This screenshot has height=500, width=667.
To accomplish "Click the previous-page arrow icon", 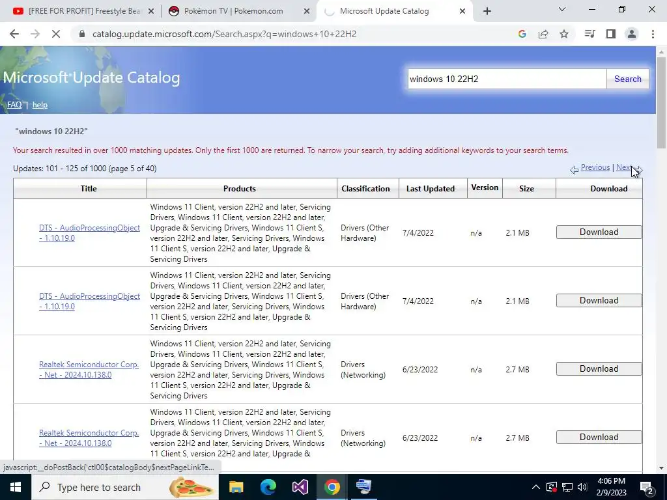I will (575, 170).
